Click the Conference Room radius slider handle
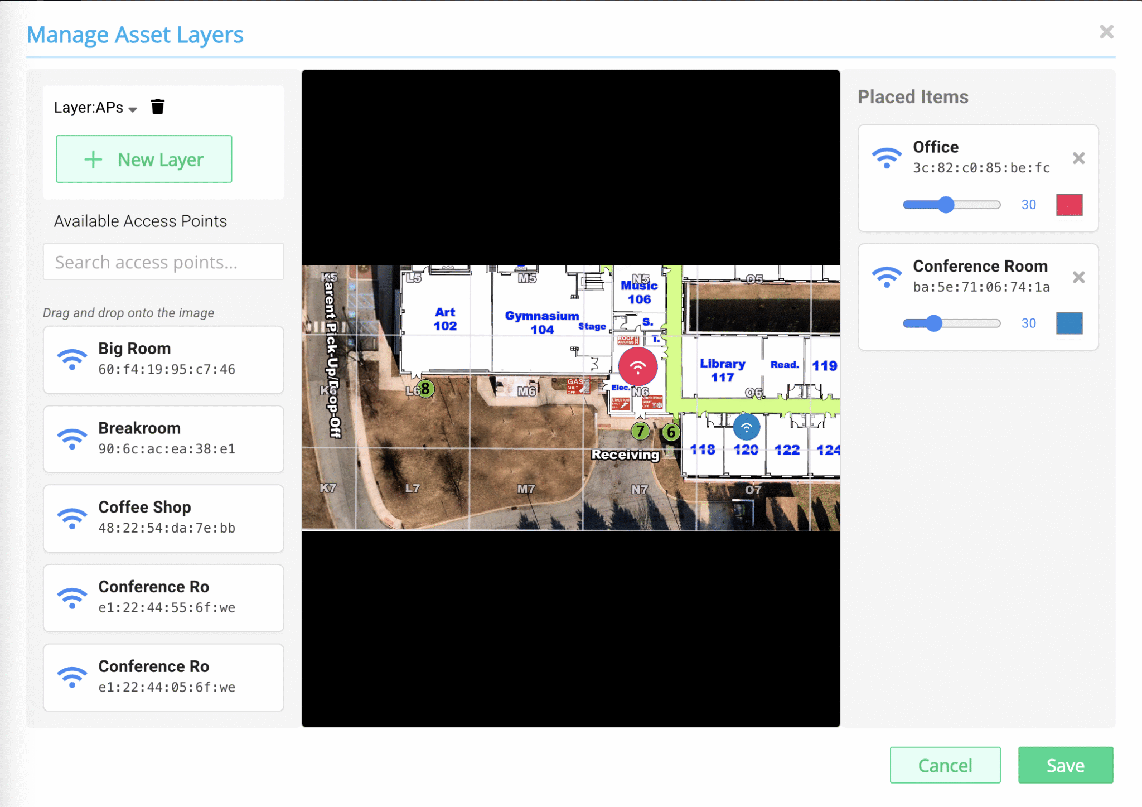The image size is (1142, 807). (x=934, y=323)
